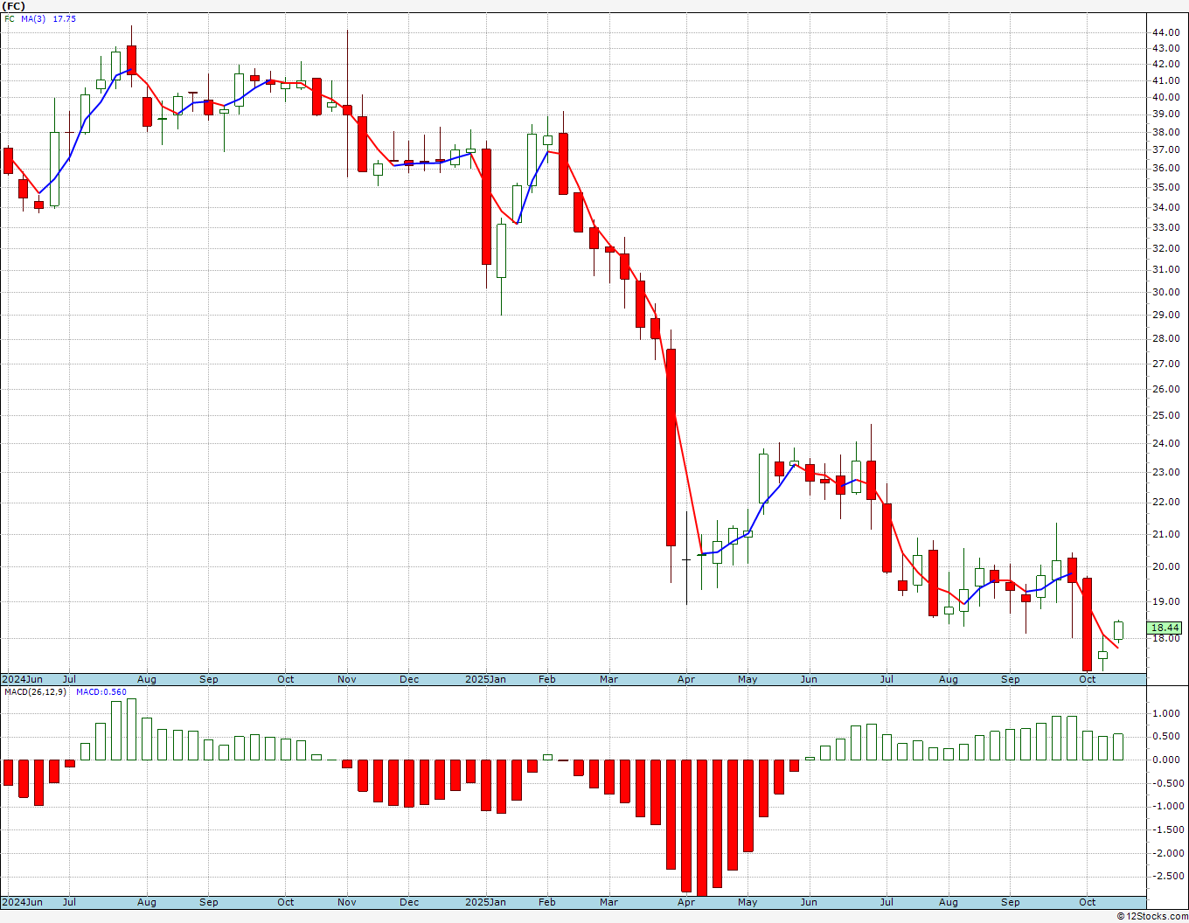Select the 20.00 price axis label
The width and height of the screenshot is (1189, 923).
pos(1166,566)
